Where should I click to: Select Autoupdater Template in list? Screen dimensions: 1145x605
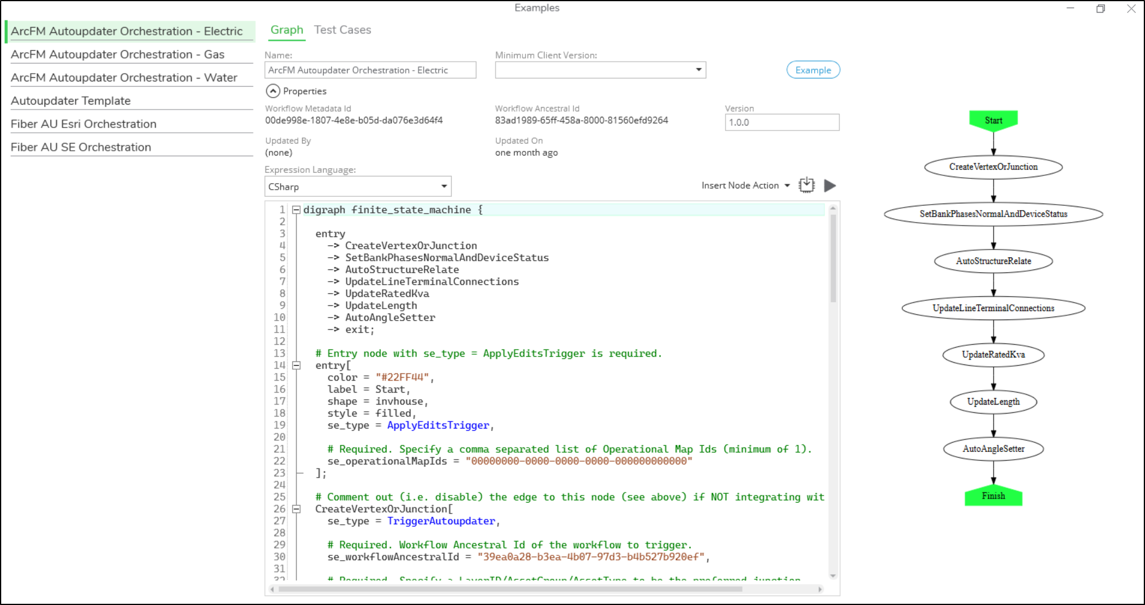[x=131, y=101]
